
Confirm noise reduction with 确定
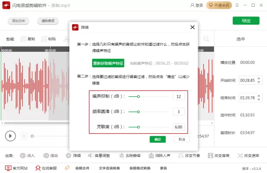click(x=158, y=140)
